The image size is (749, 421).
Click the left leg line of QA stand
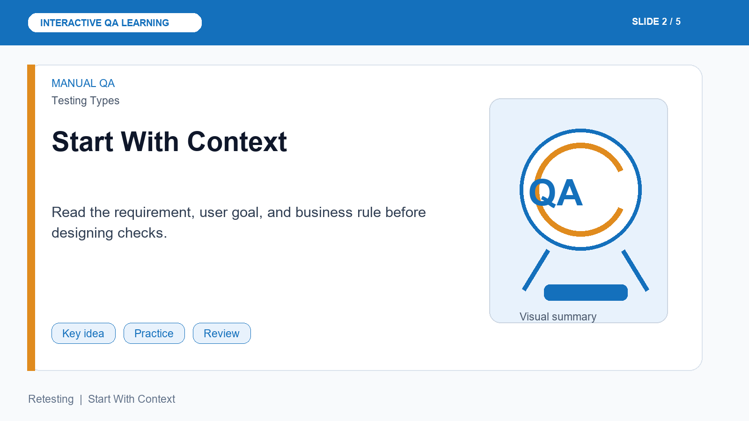point(536,270)
